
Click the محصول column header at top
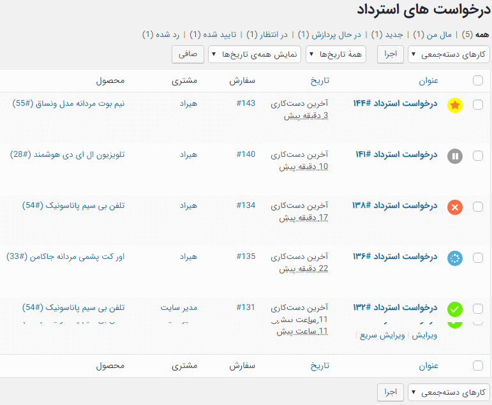click(110, 81)
